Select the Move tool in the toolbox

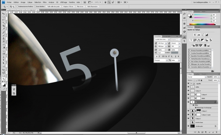point(4,14)
